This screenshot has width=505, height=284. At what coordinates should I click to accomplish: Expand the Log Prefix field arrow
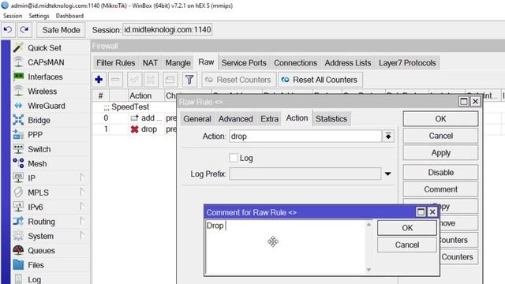point(387,174)
